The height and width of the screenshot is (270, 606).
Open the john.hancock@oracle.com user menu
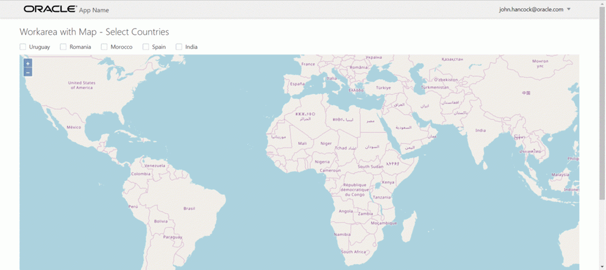[x=534, y=9]
